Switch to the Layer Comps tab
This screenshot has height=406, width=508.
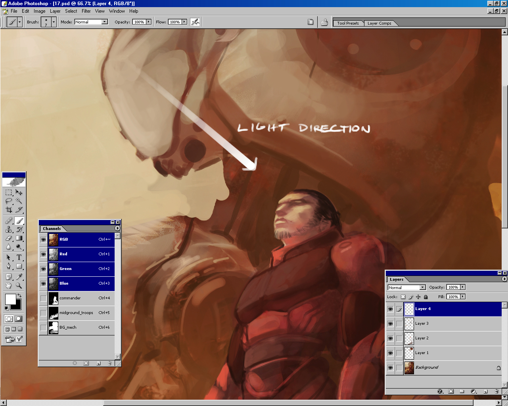pos(379,23)
